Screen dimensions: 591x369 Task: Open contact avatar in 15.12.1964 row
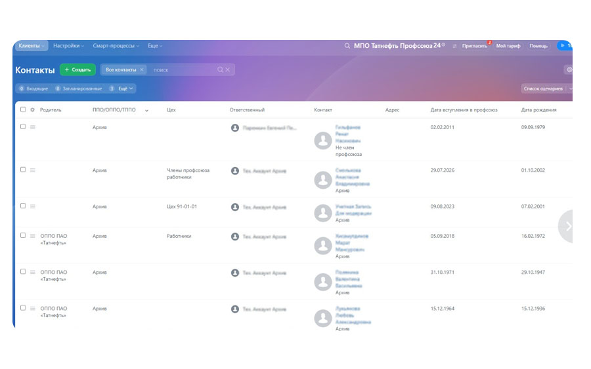tap(323, 319)
